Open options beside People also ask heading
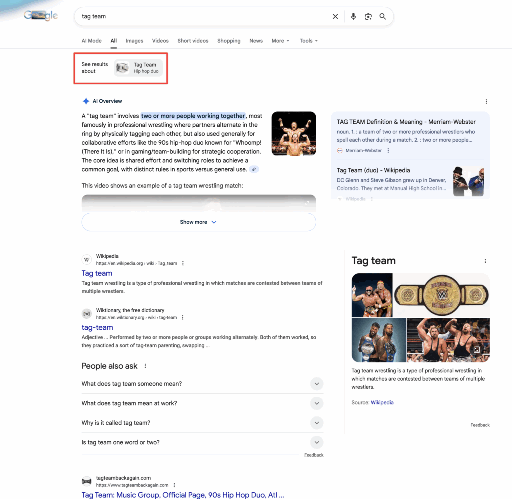This screenshot has height=499, width=512. (x=145, y=366)
